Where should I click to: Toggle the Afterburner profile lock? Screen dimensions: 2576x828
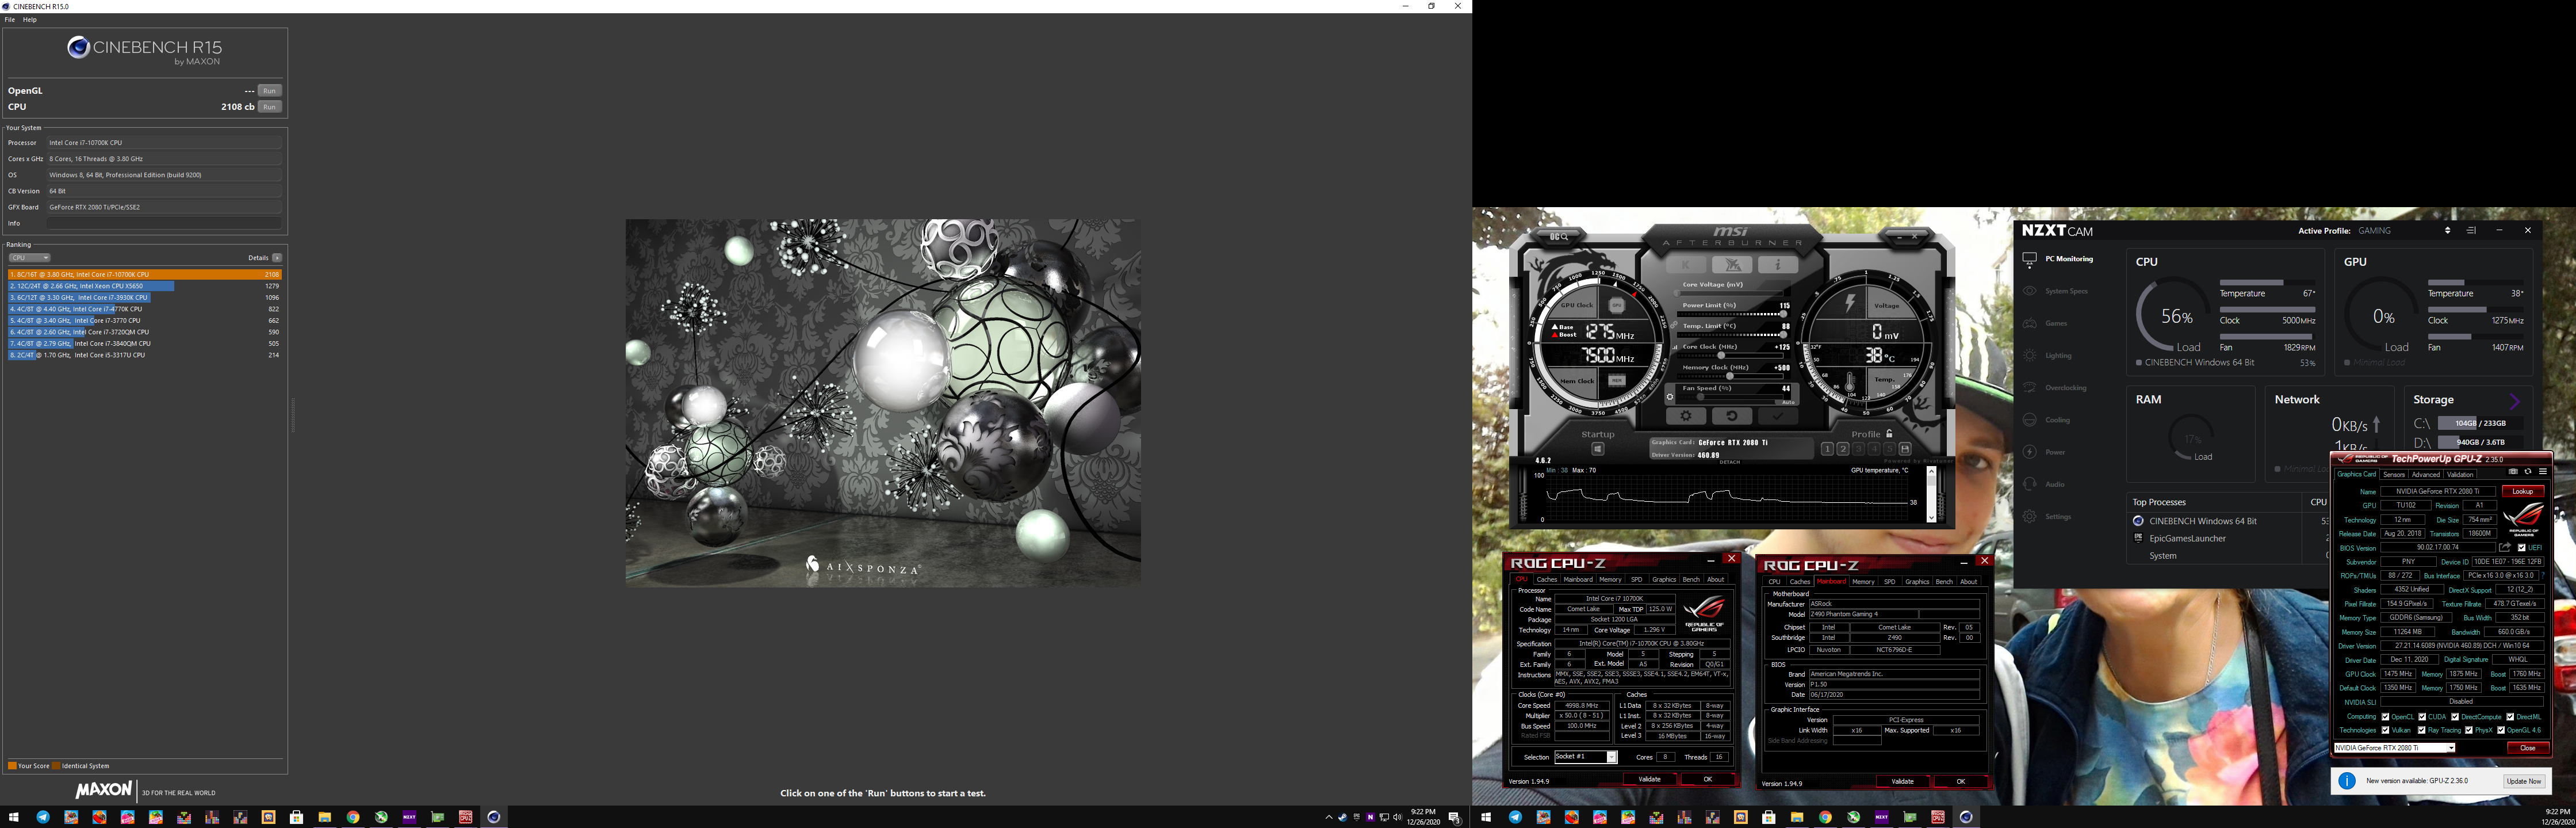point(1889,434)
